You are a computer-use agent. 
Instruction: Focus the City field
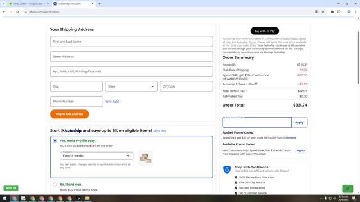(x=76, y=86)
